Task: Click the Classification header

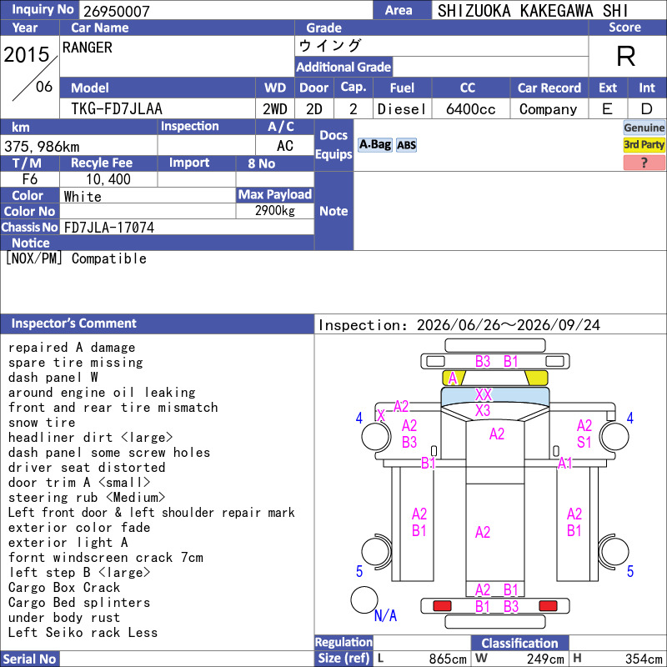Action: [x=519, y=643]
